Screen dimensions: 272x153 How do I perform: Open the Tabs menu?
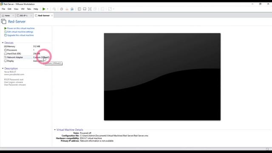click(29, 9)
